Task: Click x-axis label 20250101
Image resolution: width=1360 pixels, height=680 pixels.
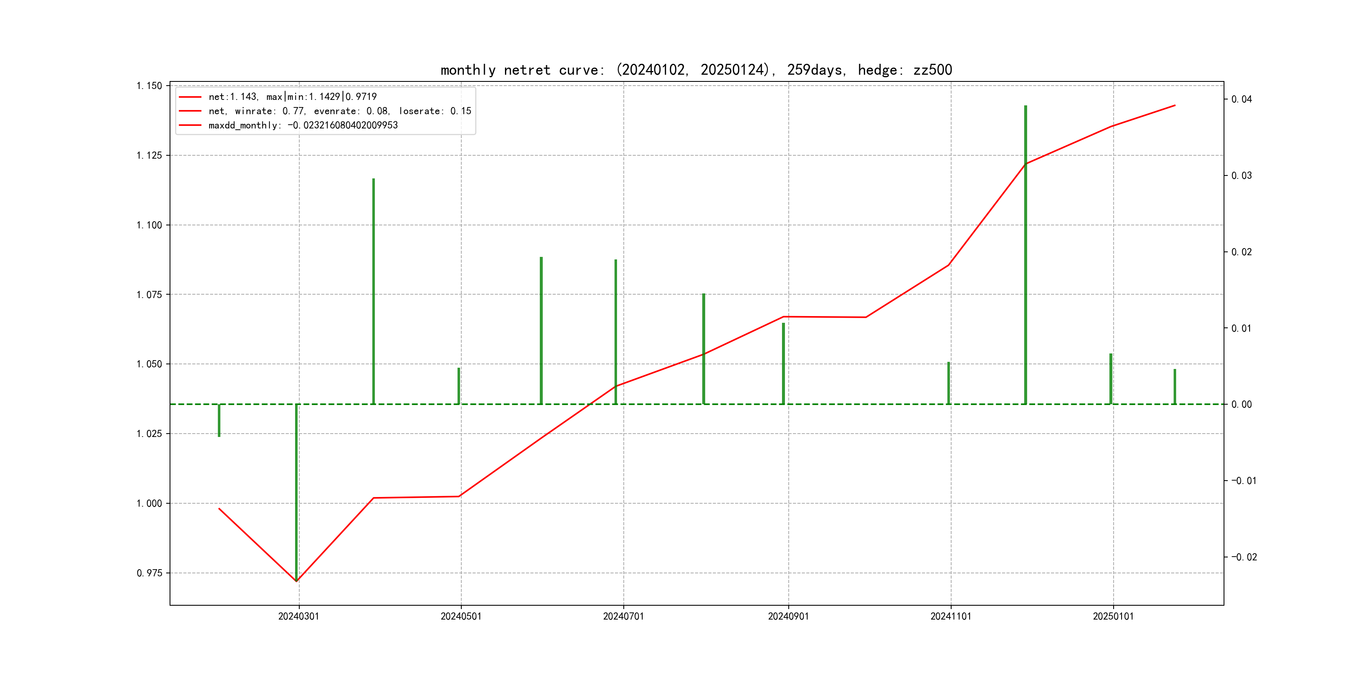Action: point(1113,616)
